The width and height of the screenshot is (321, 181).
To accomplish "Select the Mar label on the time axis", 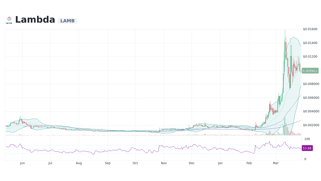I will (276, 163).
